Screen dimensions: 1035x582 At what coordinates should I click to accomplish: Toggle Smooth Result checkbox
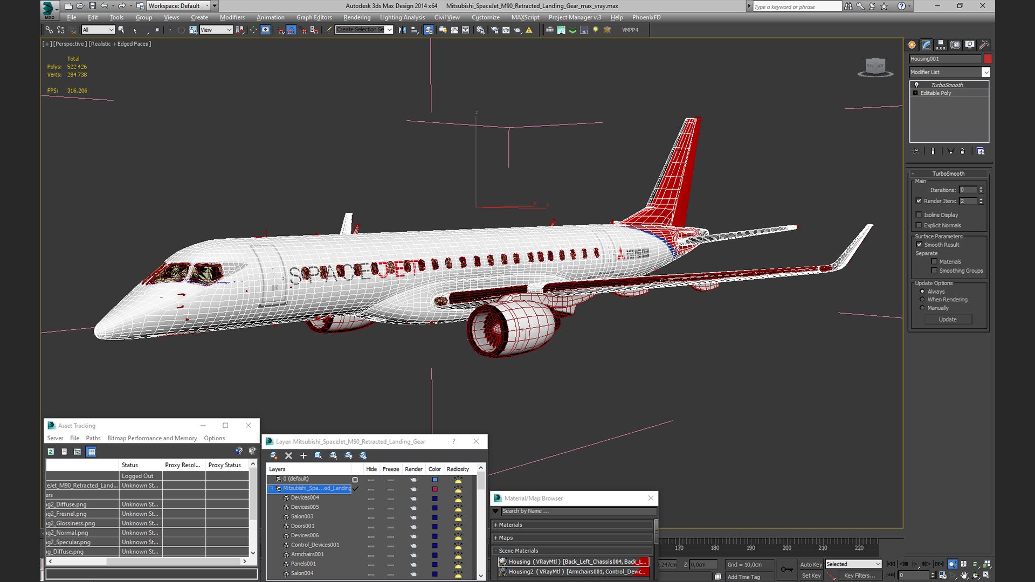[919, 245]
